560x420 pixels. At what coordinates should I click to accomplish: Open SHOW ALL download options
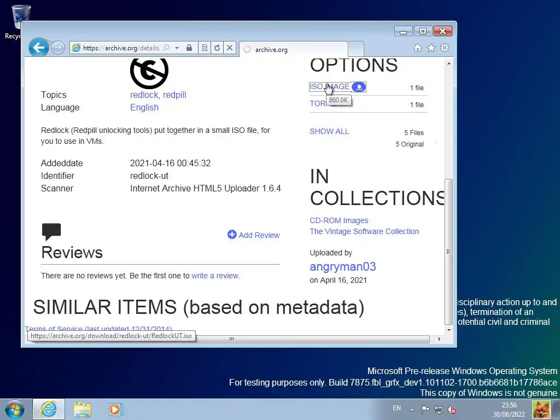pos(329,131)
